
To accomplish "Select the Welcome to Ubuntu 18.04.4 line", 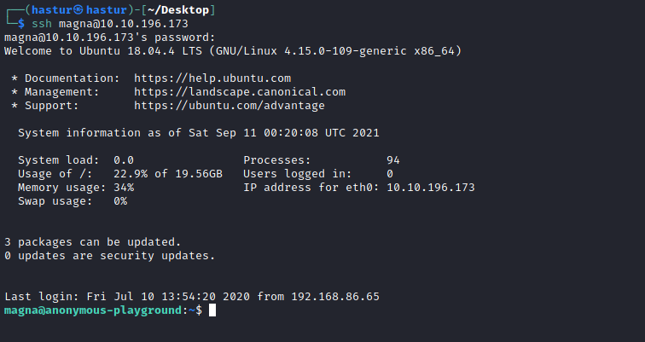I will coord(232,51).
